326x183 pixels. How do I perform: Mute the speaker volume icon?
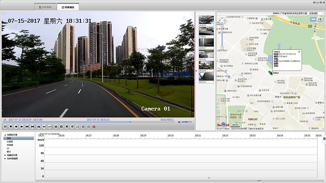point(179,122)
